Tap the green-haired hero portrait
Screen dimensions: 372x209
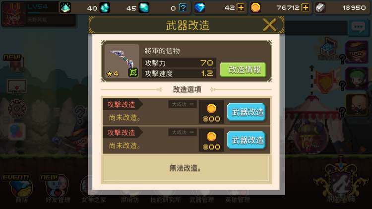[357, 78]
